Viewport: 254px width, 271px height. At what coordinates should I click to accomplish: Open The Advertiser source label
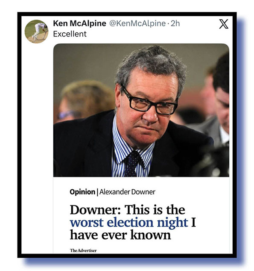[x=83, y=251]
